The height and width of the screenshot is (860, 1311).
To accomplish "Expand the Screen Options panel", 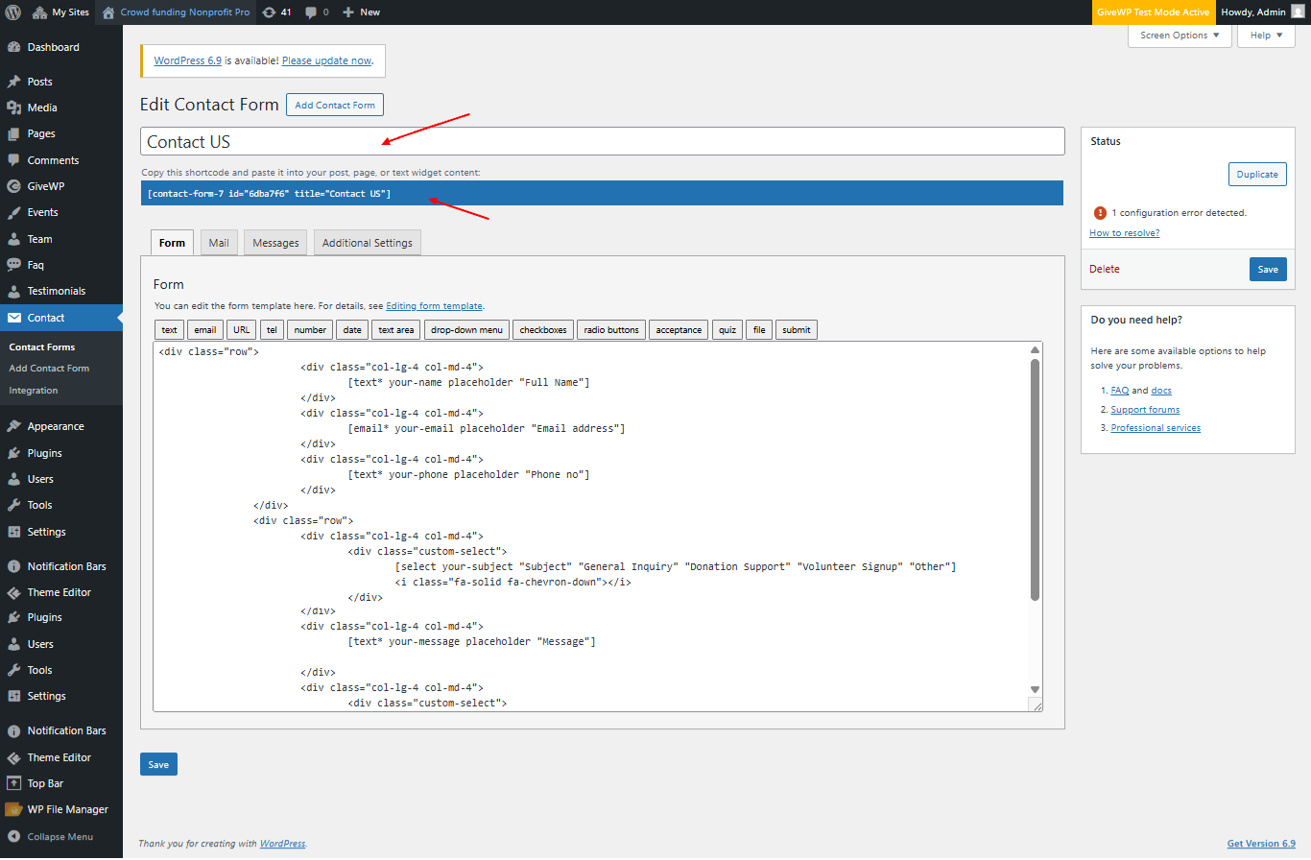I will [x=1180, y=36].
